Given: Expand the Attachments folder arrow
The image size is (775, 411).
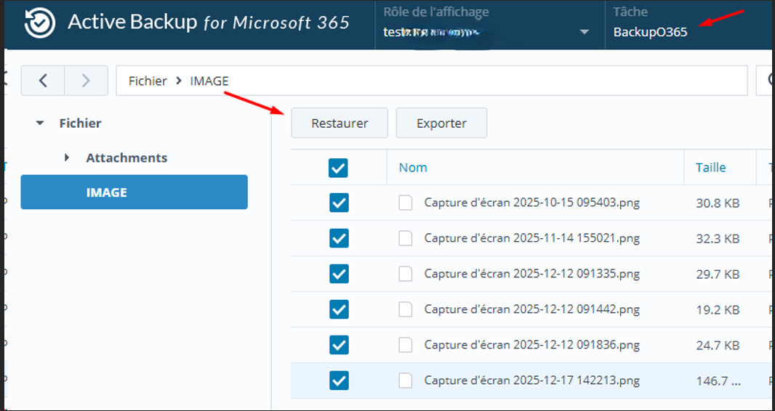Looking at the screenshot, I should pyautogui.click(x=67, y=158).
